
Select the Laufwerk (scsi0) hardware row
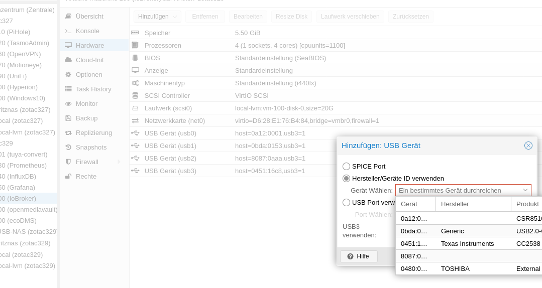336,108
